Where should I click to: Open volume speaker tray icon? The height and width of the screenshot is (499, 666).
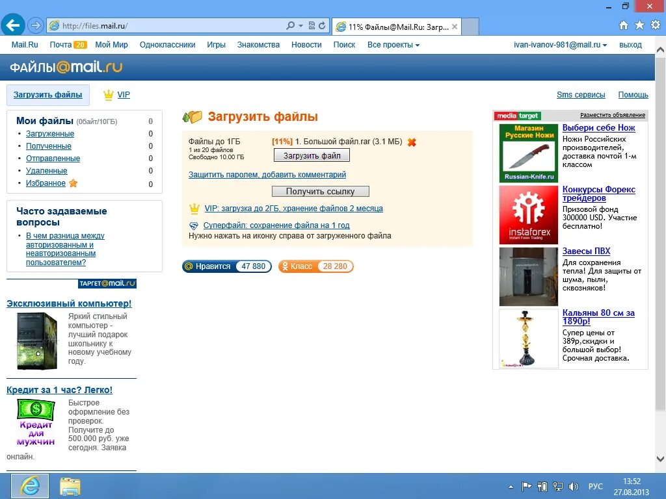(x=574, y=486)
